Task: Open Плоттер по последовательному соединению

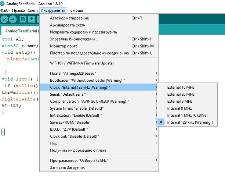Action: tap(99, 53)
